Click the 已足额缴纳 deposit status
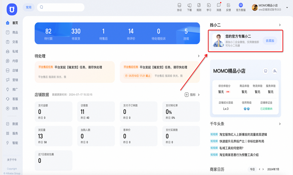 pyautogui.click(x=266, y=109)
